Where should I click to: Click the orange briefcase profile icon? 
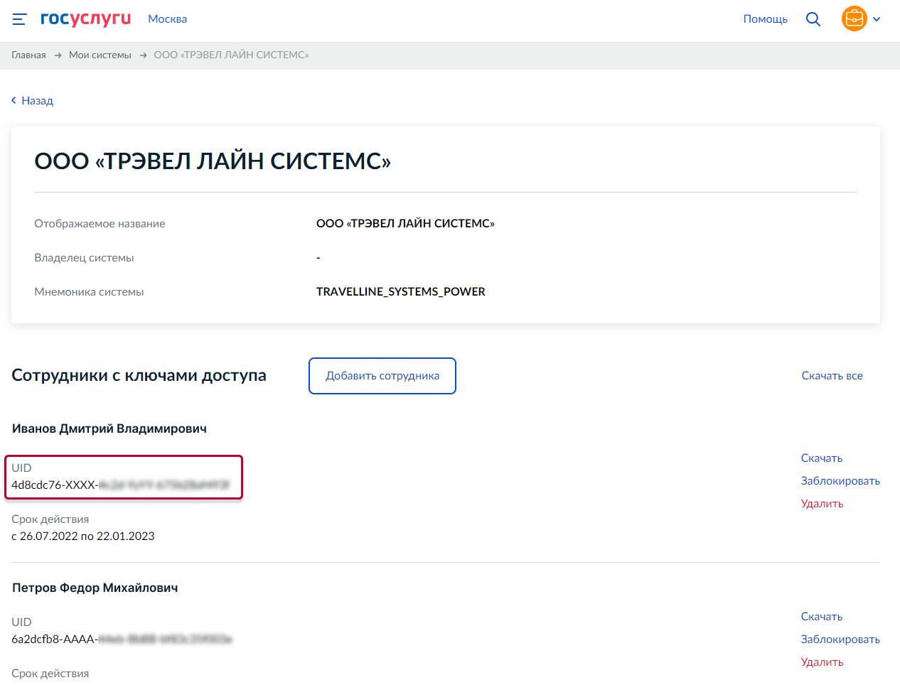(854, 18)
